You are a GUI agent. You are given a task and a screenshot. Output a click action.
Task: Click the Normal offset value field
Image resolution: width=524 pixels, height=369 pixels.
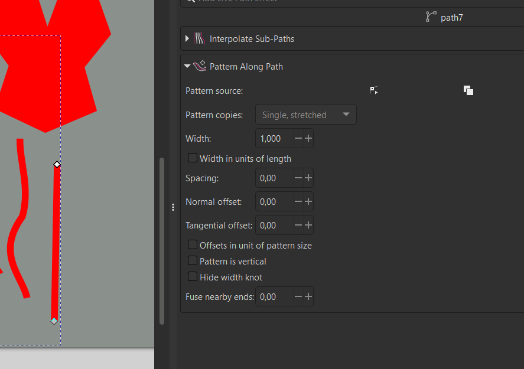pos(275,202)
